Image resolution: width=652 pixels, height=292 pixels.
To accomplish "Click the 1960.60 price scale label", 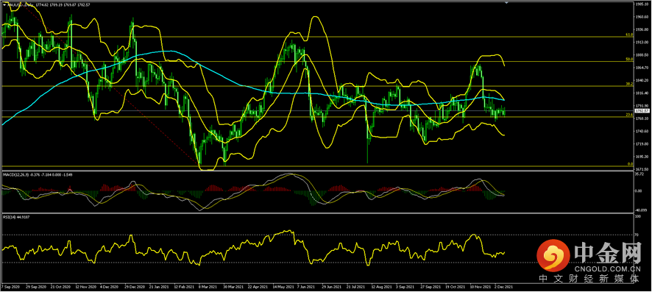I will [642, 17].
